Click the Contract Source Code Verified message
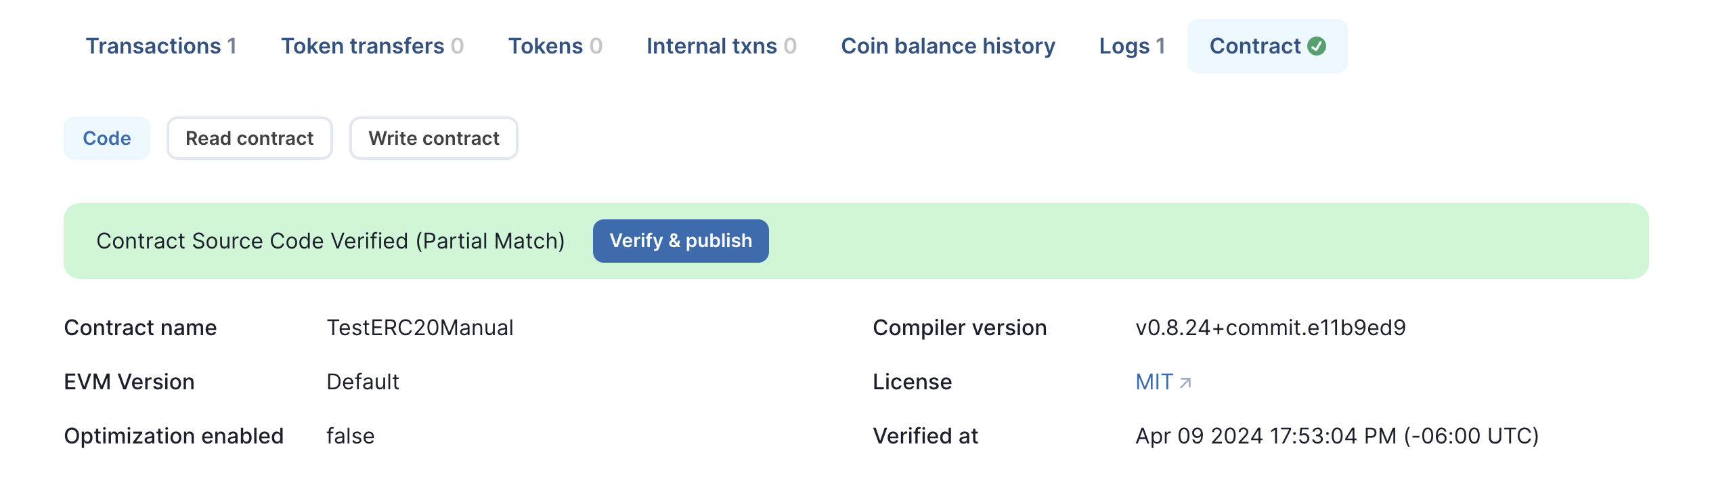The width and height of the screenshot is (1710, 478). pyautogui.click(x=330, y=241)
